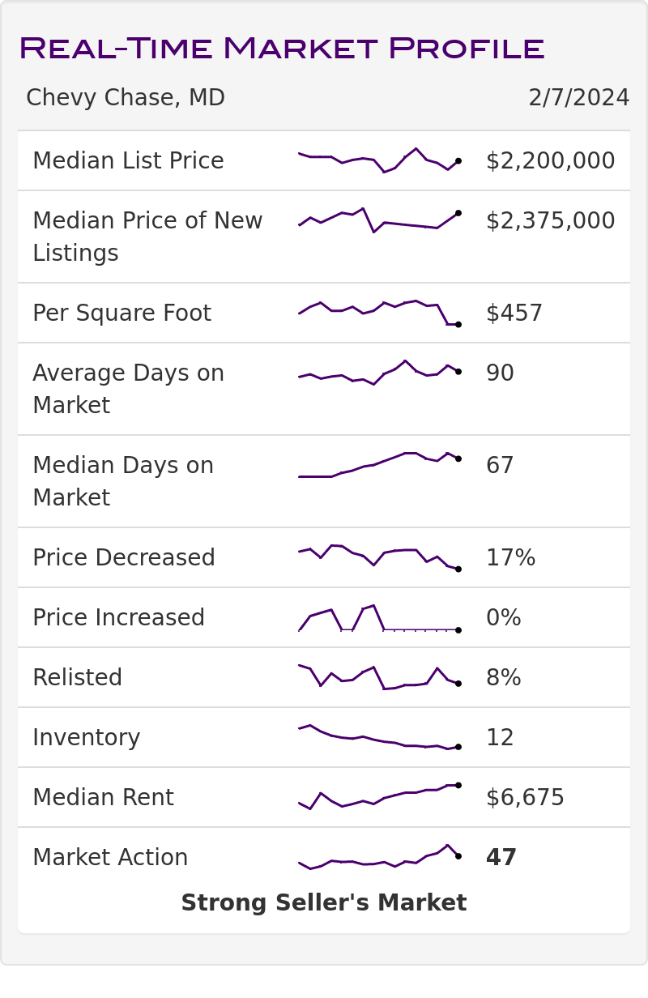Click the Average Days on Market sparkline
Image resolution: width=648 pixels, height=998 pixels.
tap(379, 373)
